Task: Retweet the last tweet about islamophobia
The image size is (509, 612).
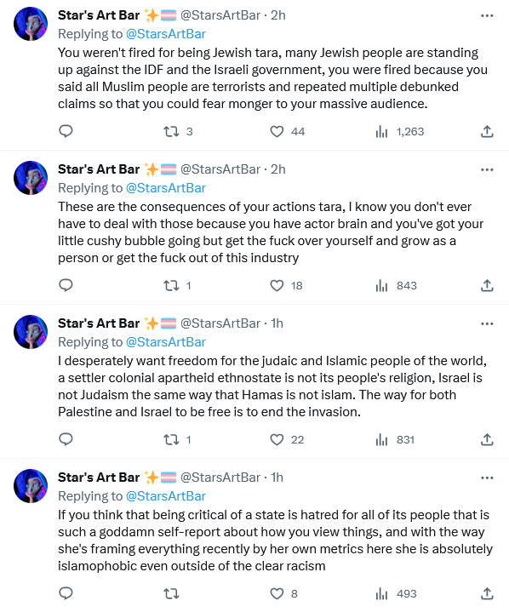Action: click(x=171, y=593)
